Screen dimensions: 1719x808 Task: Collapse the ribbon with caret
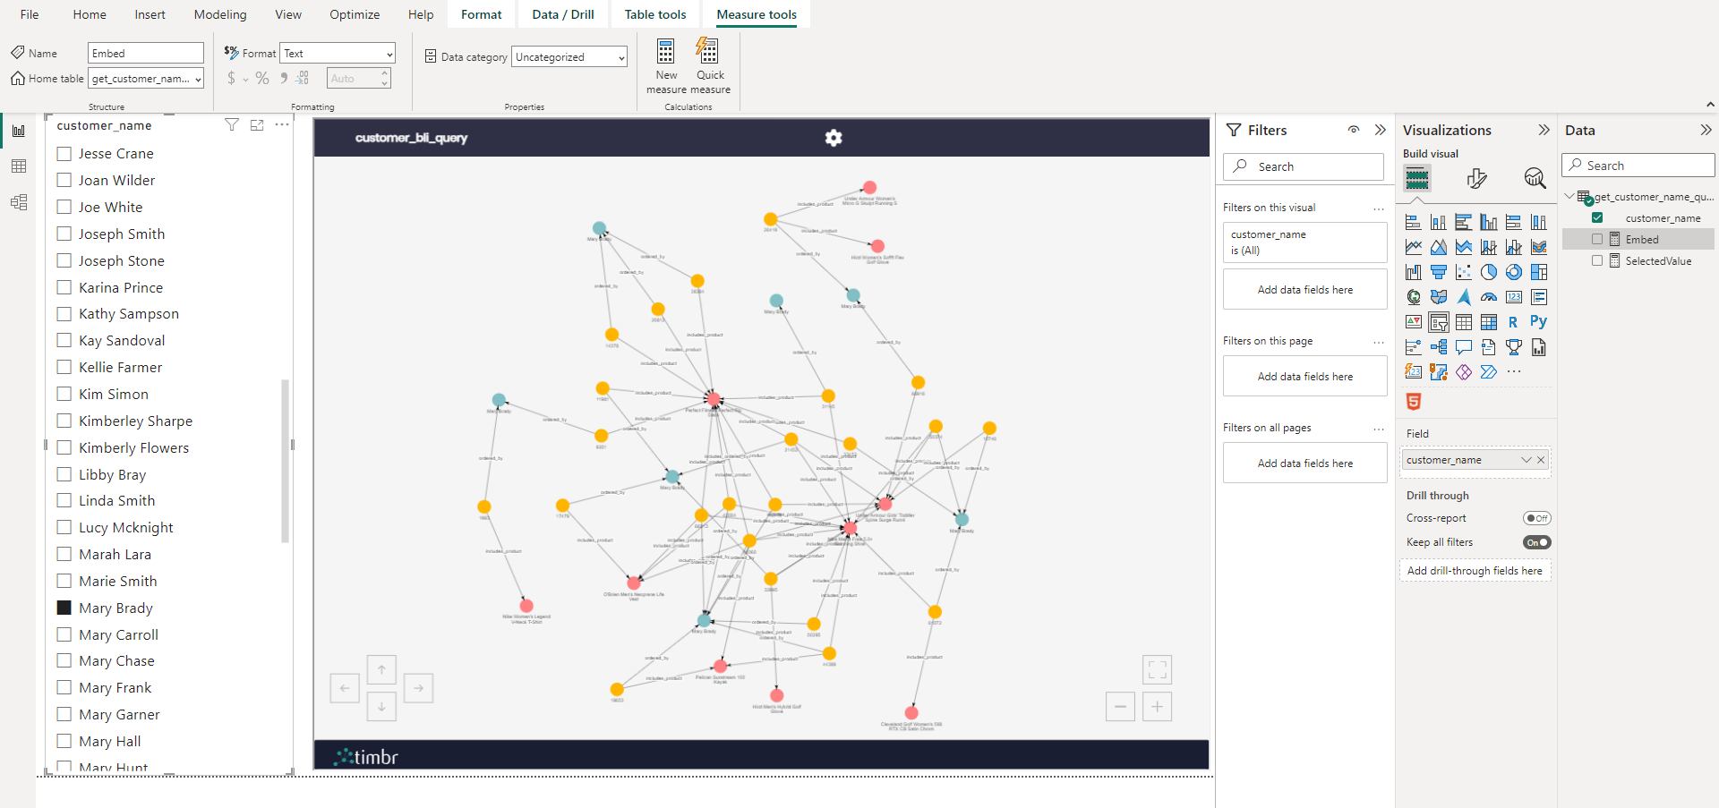tap(1710, 106)
